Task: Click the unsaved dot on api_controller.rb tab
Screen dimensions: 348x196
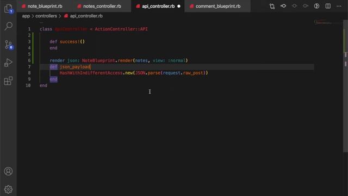Action: tap(179, 6)
